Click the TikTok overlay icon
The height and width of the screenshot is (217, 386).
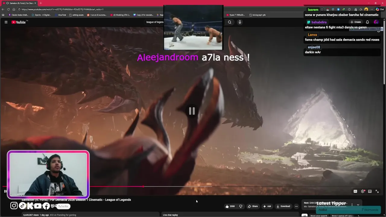point(22,206)
